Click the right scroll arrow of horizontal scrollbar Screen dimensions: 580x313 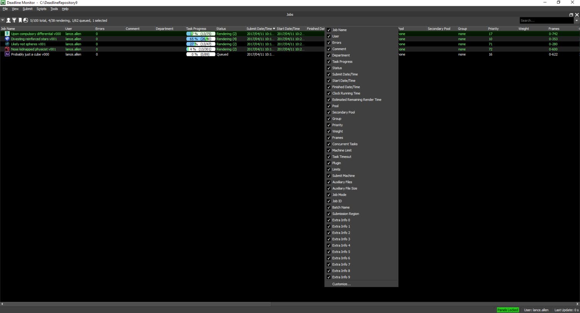pos(578,304)
